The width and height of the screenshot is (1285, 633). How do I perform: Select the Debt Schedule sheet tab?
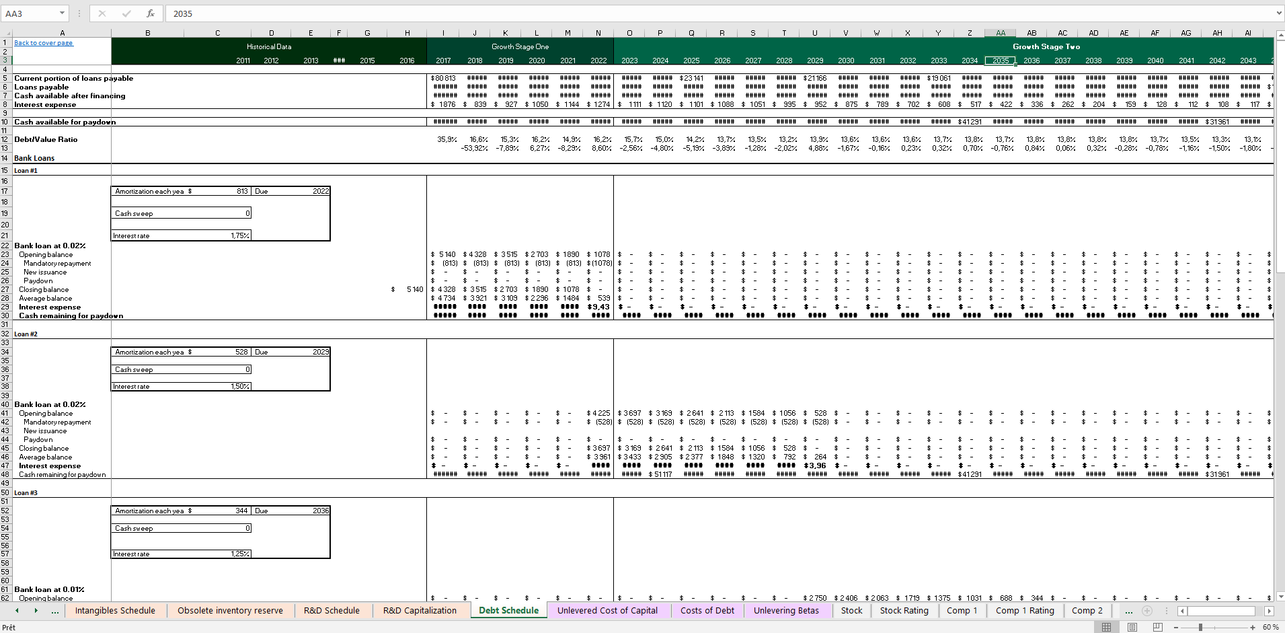click(508, 611)
